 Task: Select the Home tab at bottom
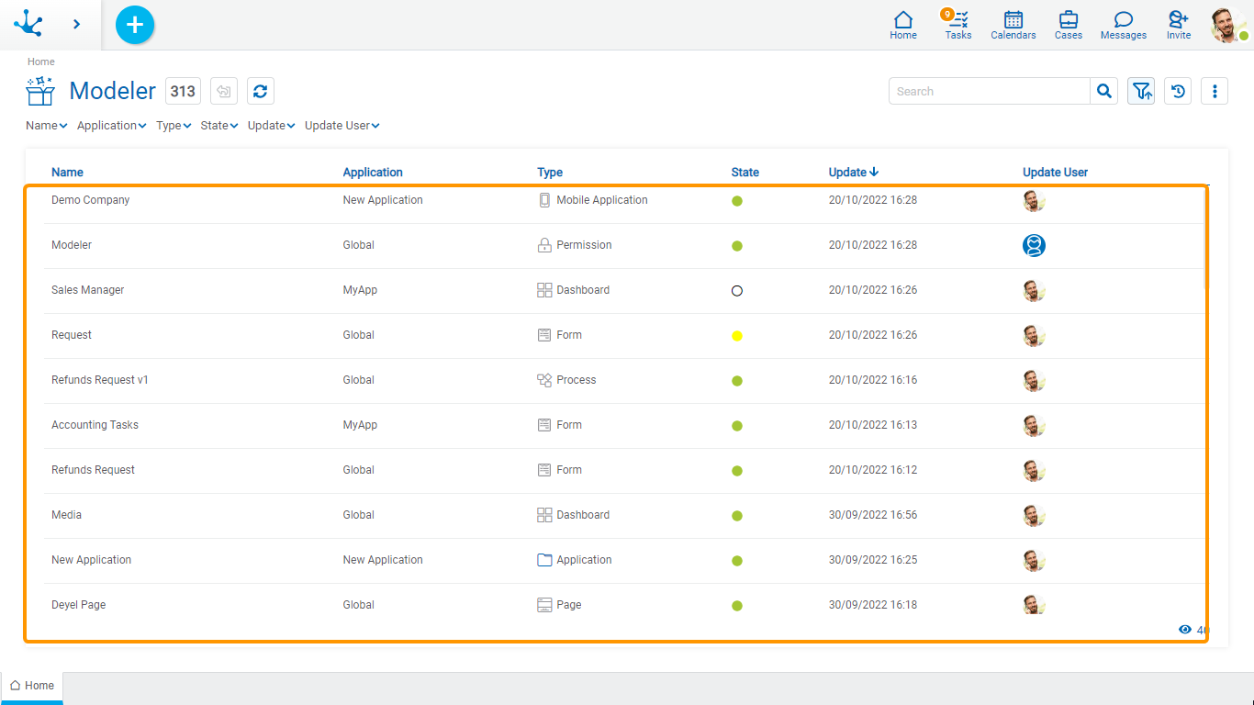32,686
